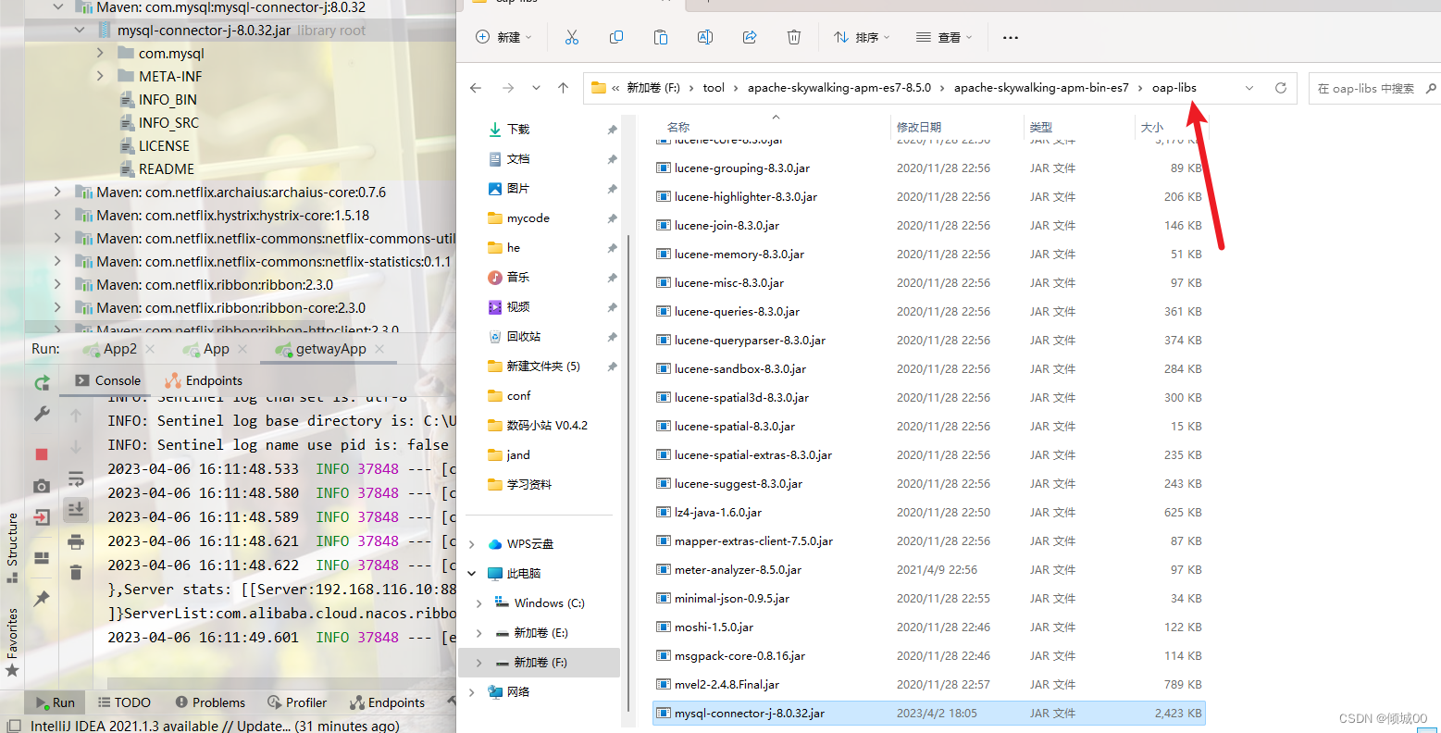
Task: Expand Windows (C:) in navigation pane
Action: pyautogui.click(x=478, y=603)
